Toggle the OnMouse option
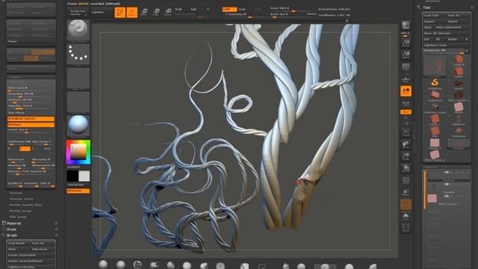The width and height of the screenshot is (478, 269). [x=31, y=125]
